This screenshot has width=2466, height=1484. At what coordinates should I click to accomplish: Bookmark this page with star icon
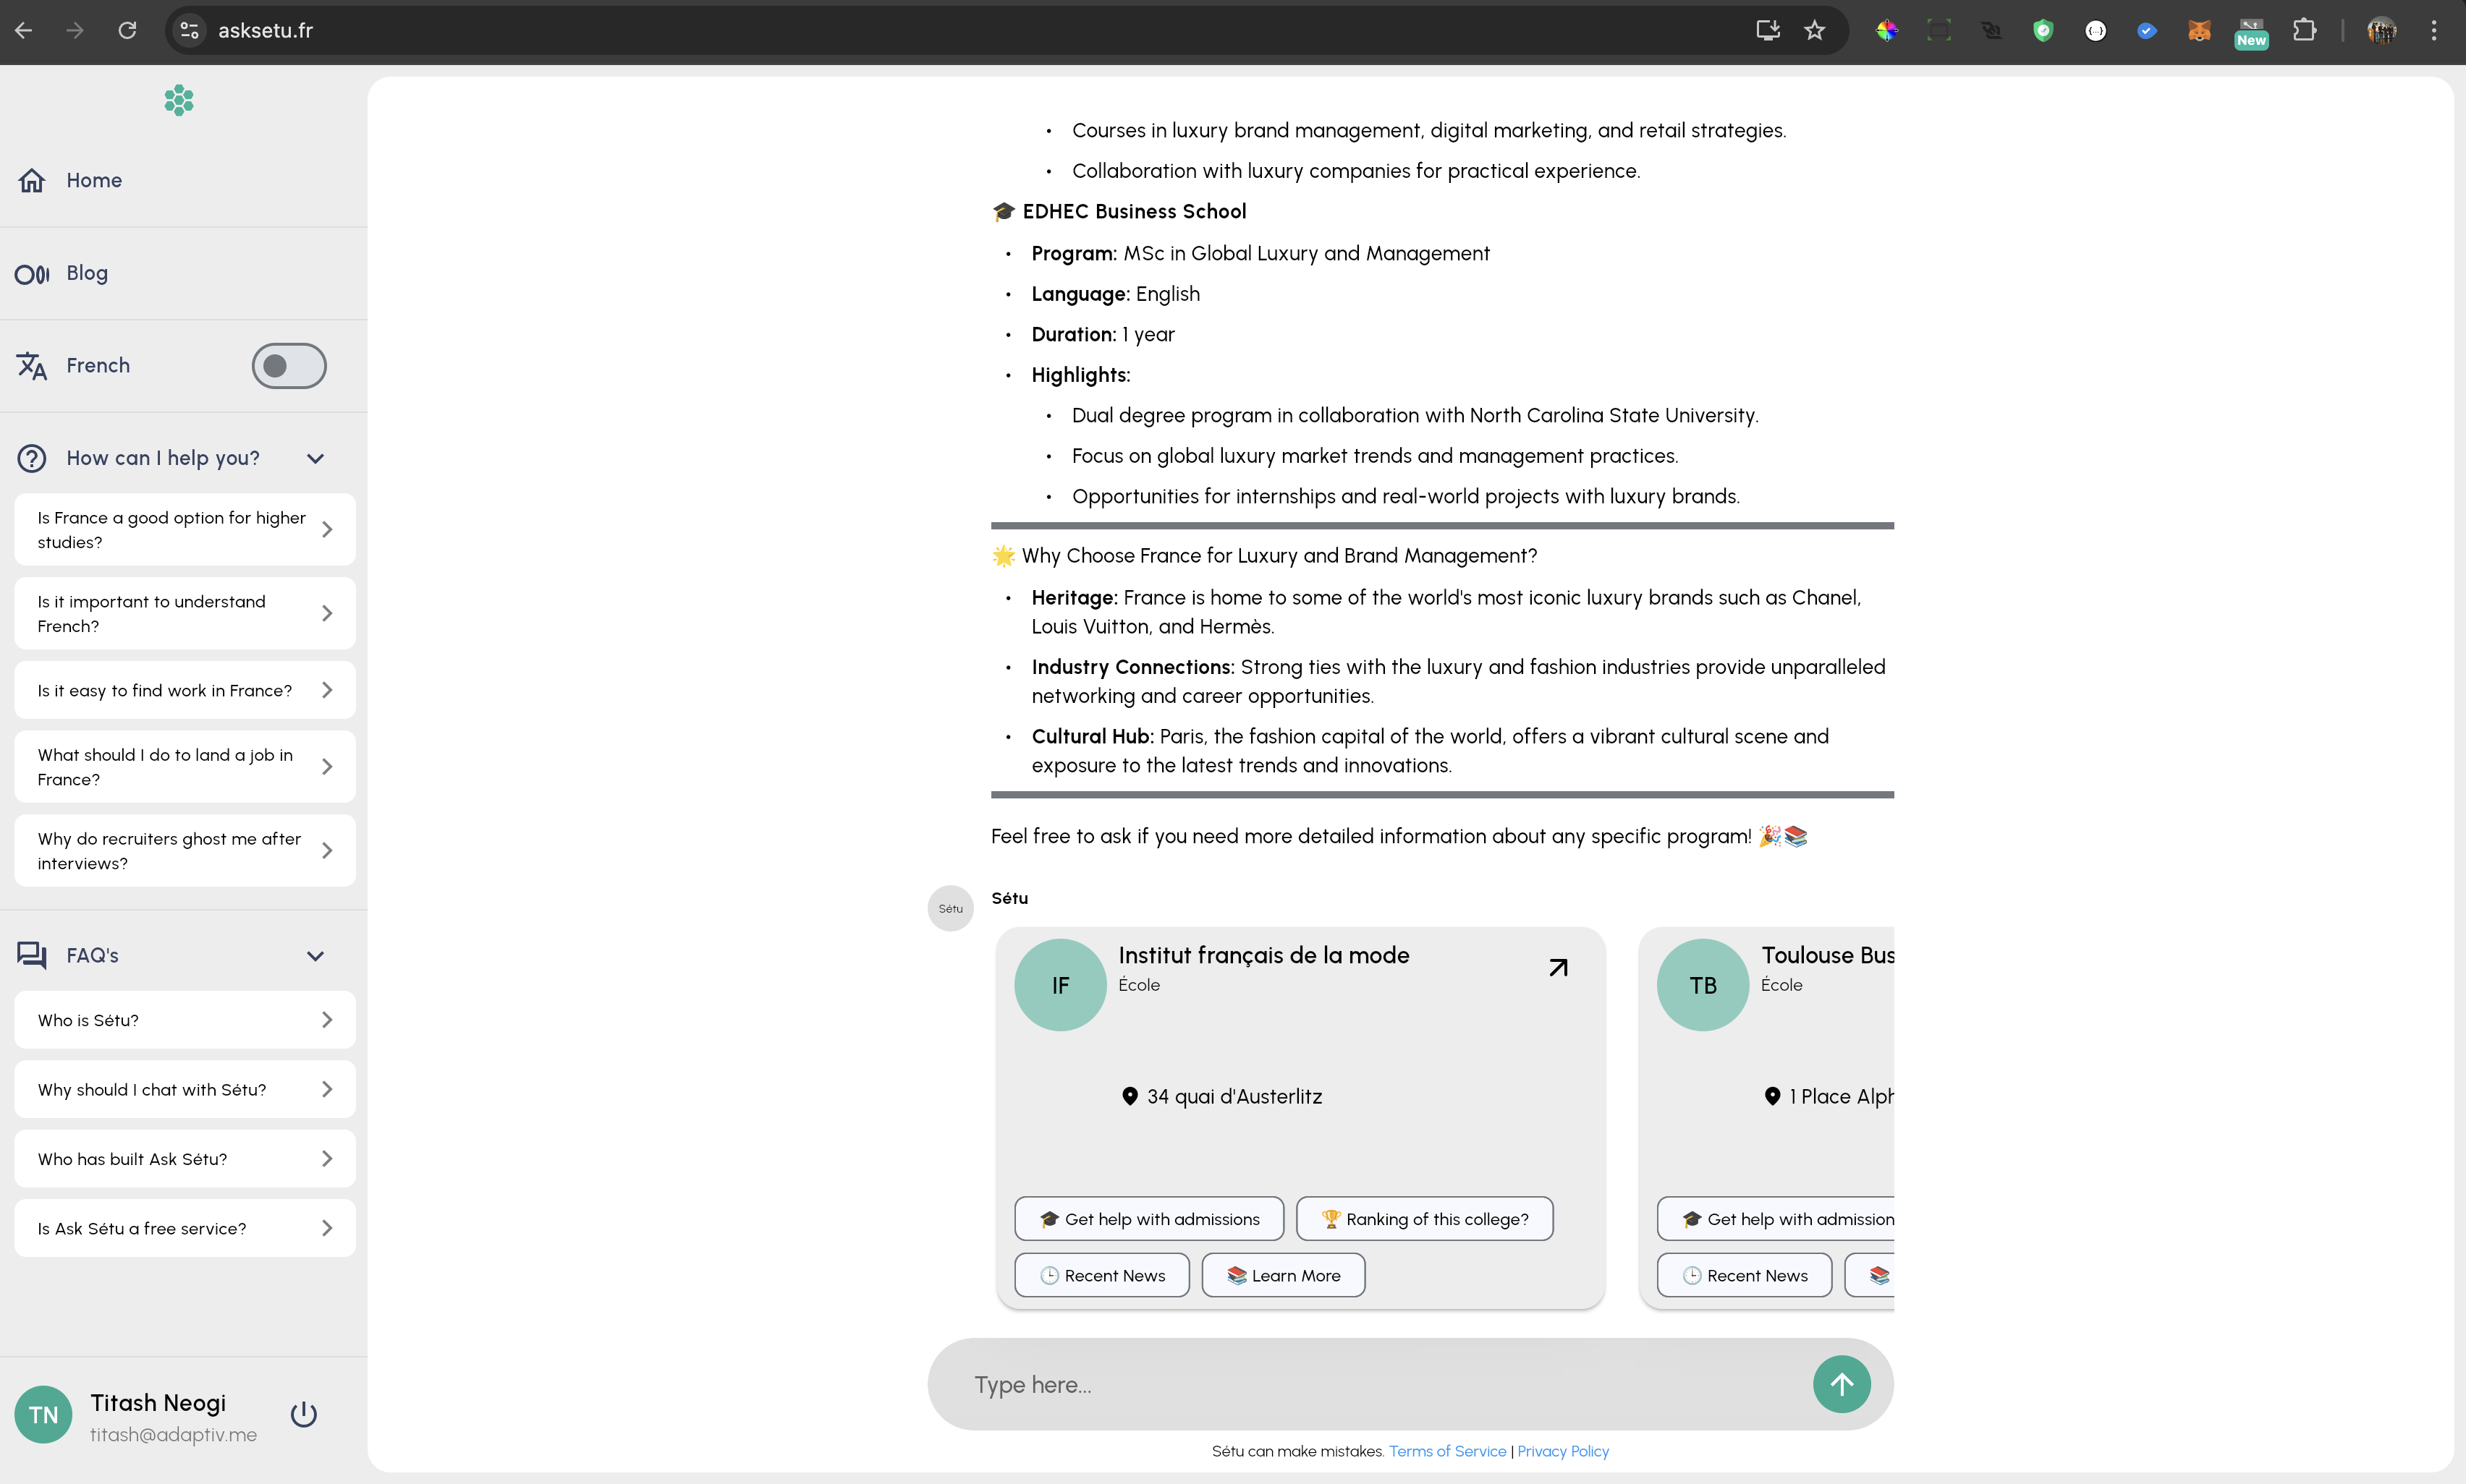1815,30
